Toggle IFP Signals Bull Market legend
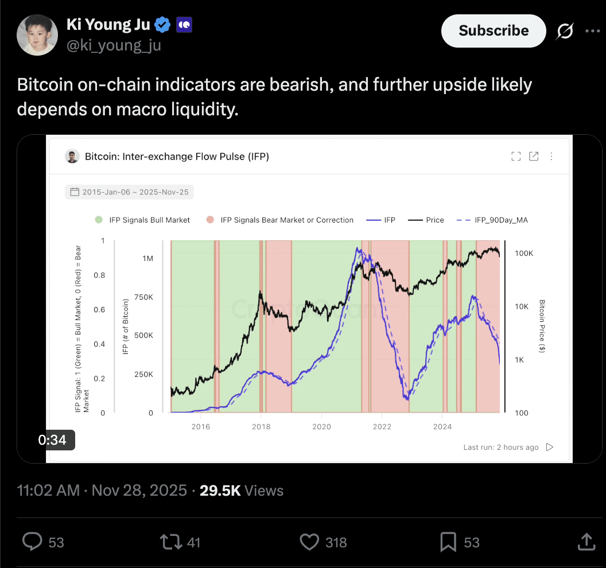The image size is (606, 568). coord(142,220)
